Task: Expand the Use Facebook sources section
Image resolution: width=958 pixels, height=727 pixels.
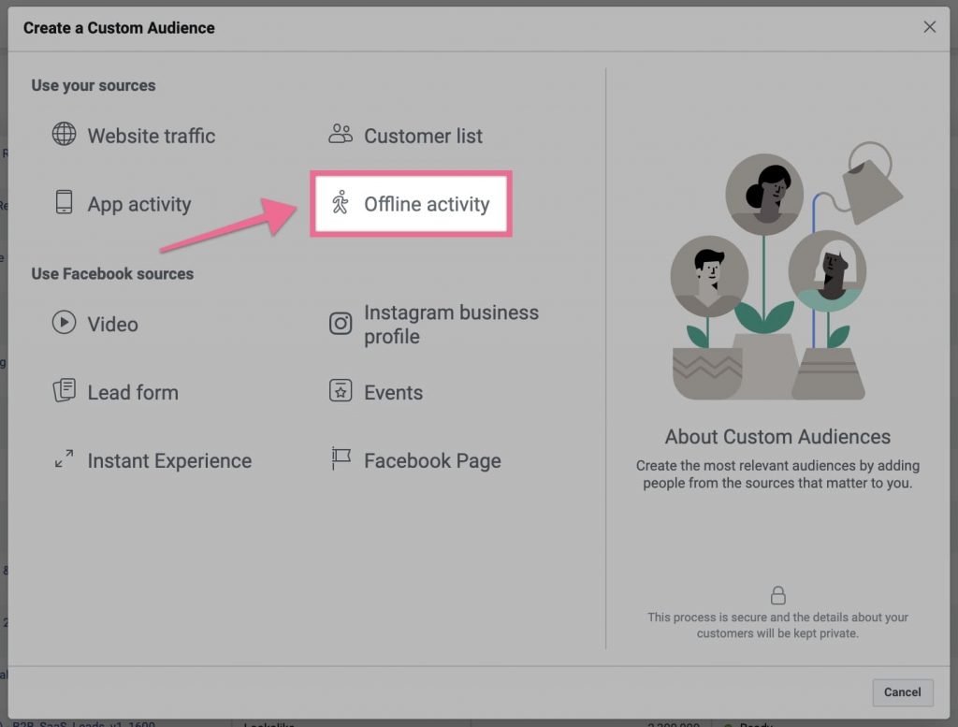Action: pyautogui.click(x=112, y=273)
